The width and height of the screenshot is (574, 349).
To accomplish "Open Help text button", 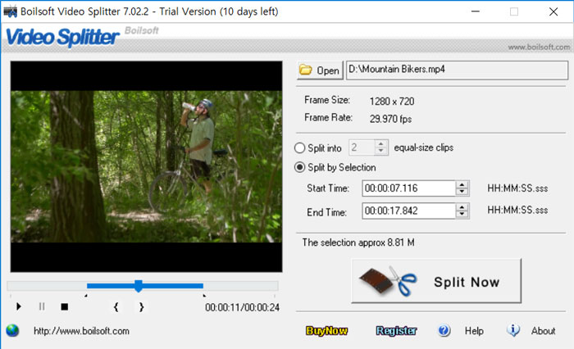I will tap(474, 331).
